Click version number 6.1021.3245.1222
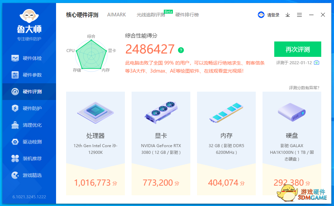 (x=29, y=197)
